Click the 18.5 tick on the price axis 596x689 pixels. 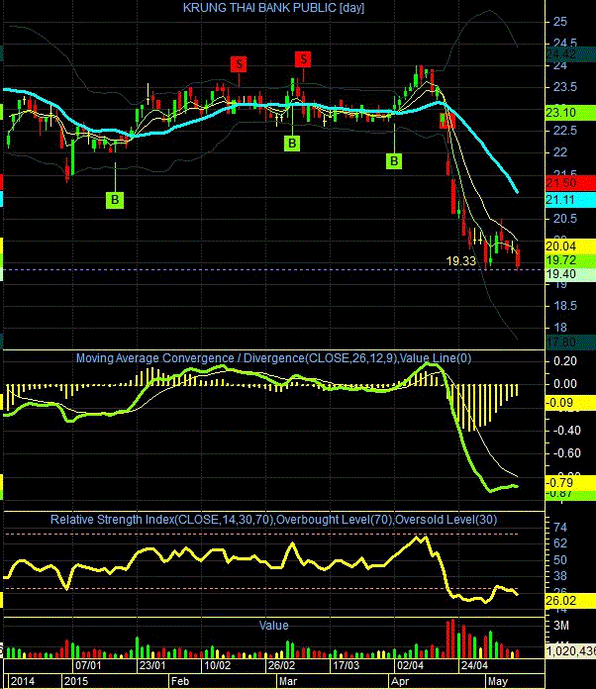point(565,306)
